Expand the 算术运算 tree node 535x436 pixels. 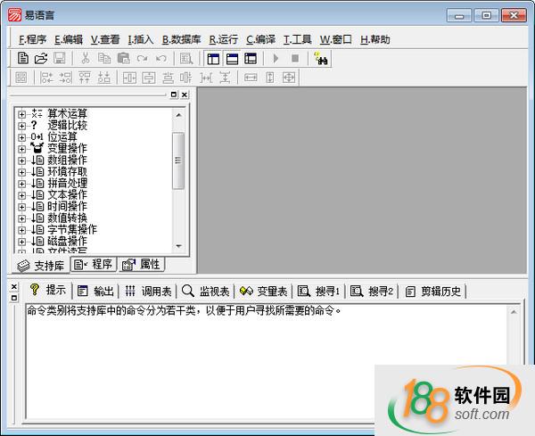point(21,113)
